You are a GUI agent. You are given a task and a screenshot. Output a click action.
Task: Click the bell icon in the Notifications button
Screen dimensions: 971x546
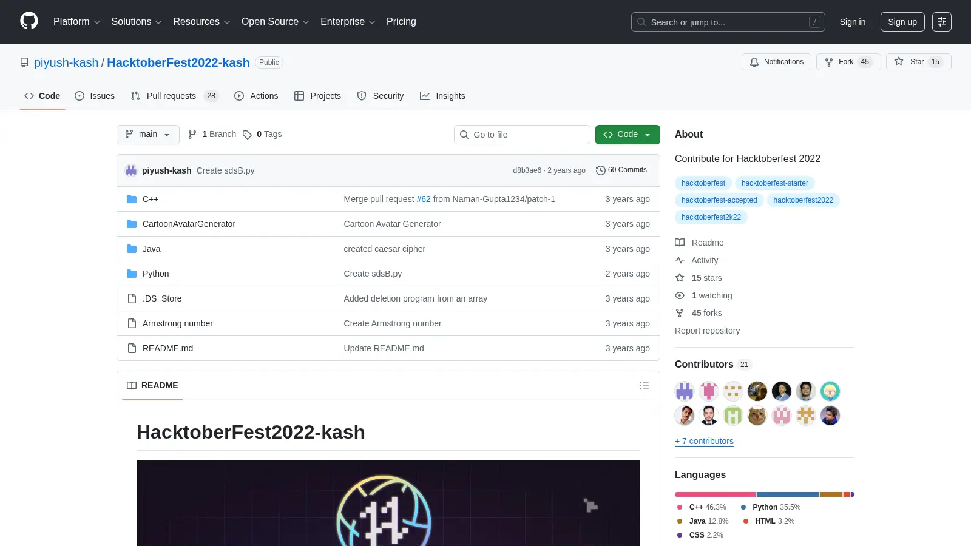pos(754,62)
